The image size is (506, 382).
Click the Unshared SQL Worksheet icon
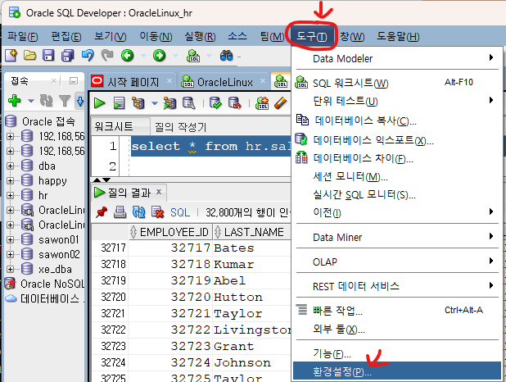point(262,103)
